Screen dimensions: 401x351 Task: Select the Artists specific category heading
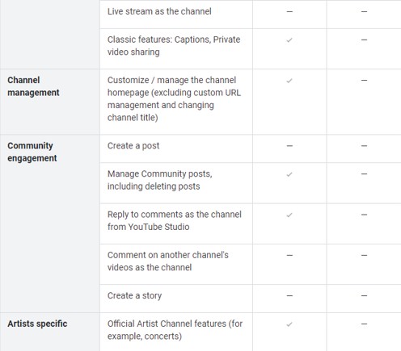(x=37, y=324)
